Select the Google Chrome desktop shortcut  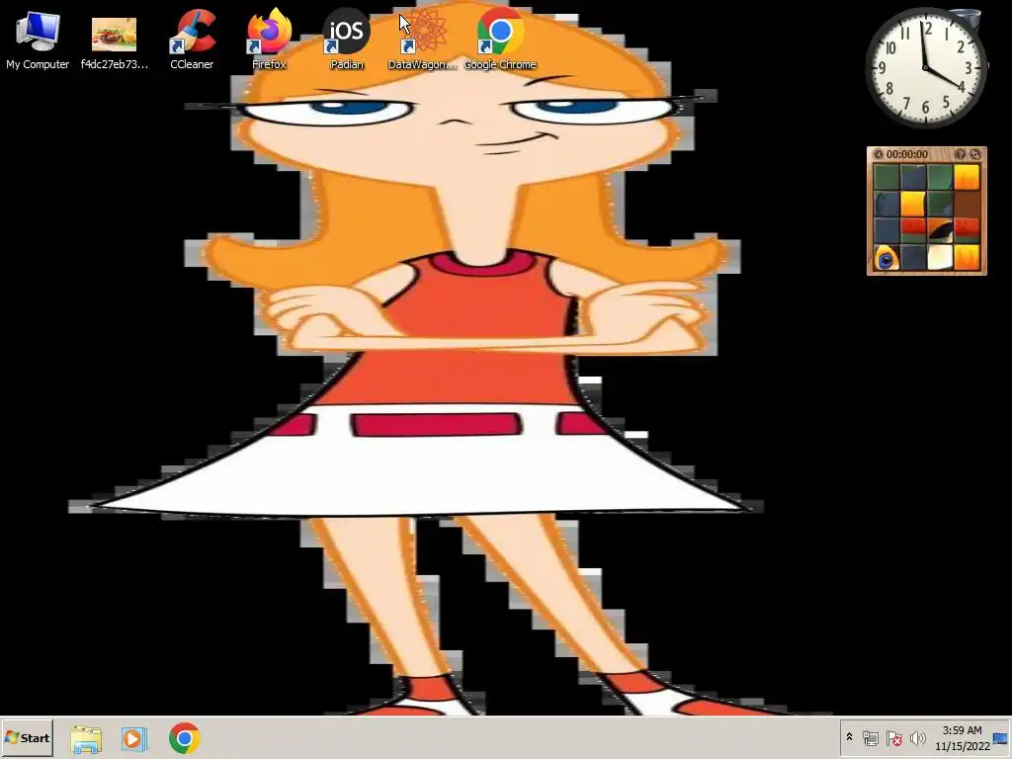(500, 39)
